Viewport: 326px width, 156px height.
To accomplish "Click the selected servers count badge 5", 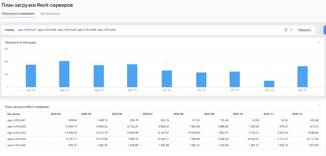I will [286, 30].
